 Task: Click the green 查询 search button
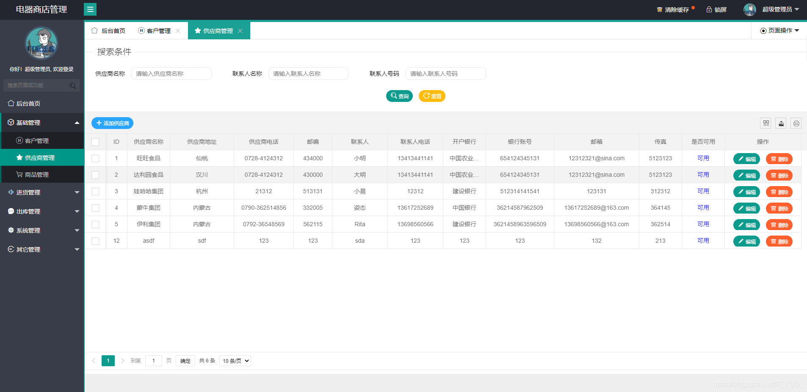399,96
